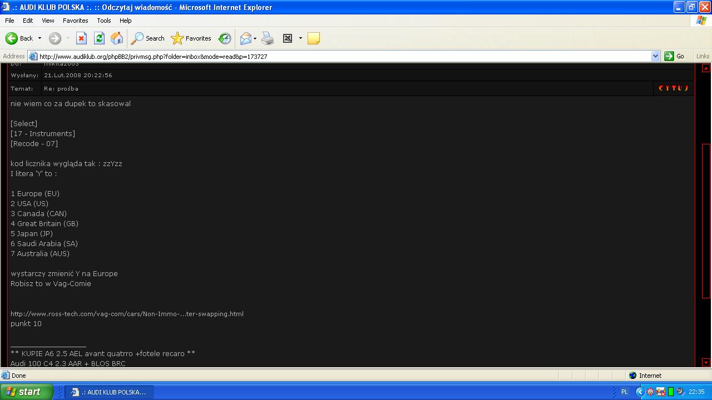Expand the Edit button dropdown arrow
712x400 pixels.
coord(300,38)
